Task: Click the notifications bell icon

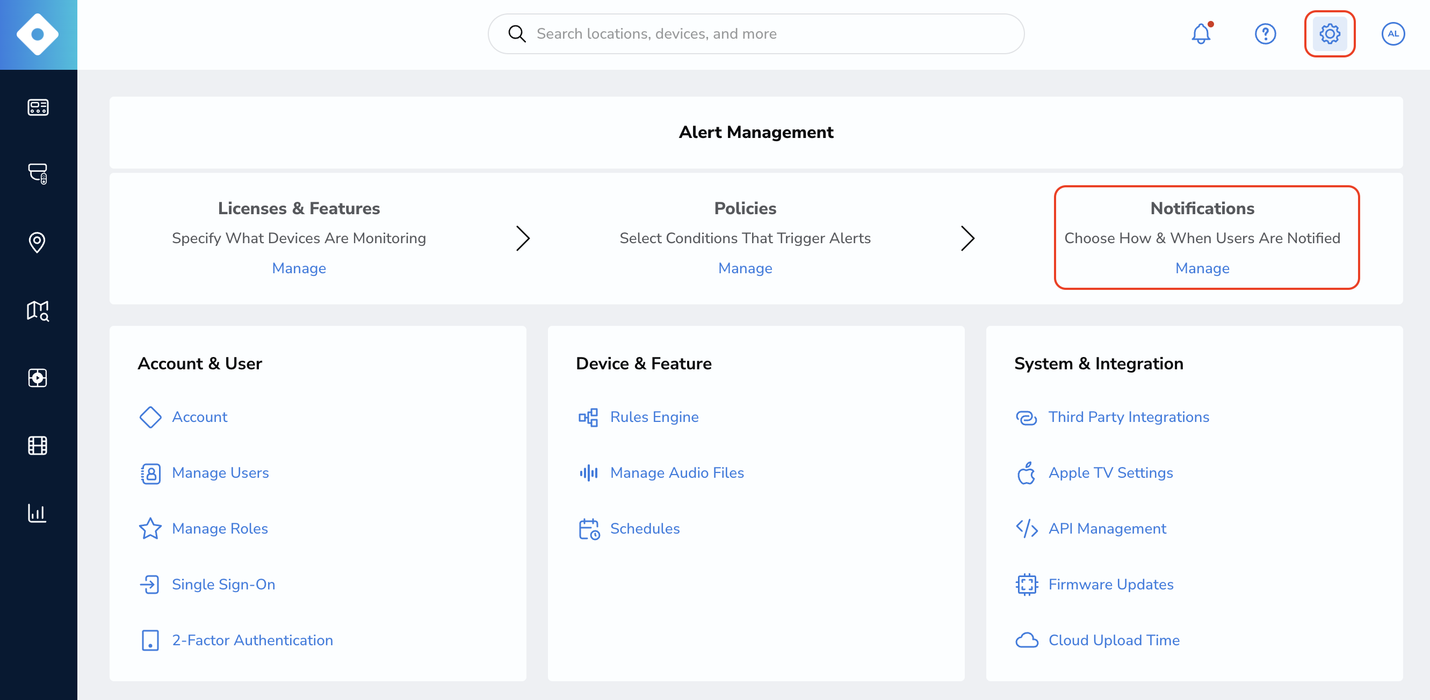Action: (1201, 34)
